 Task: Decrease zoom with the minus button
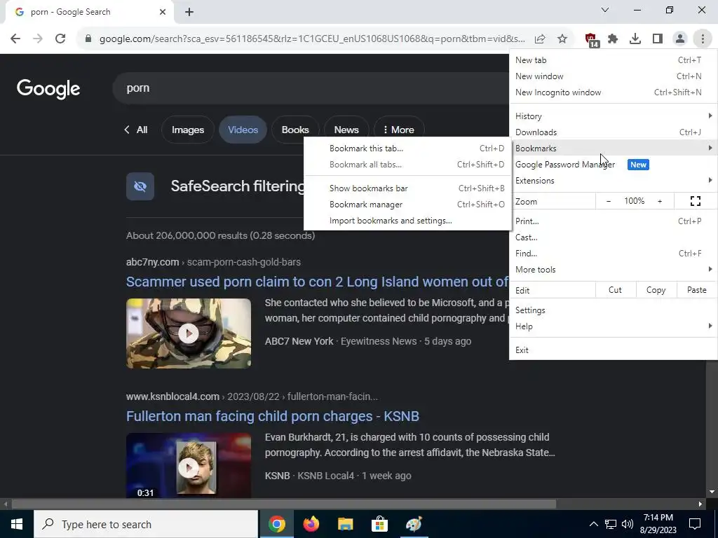click(609, 201)
